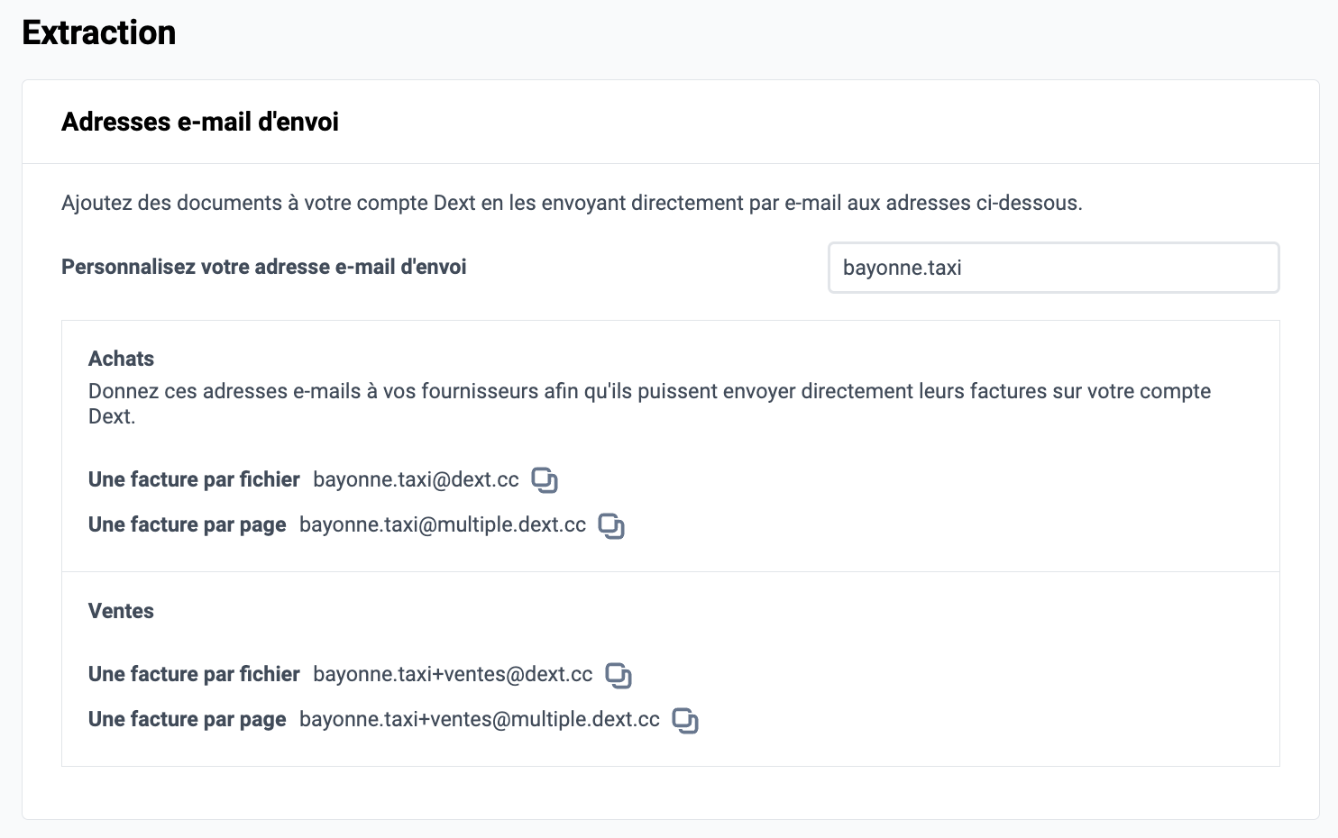
Task: Copy the bayonne.taxi@multiple.dext.cc address
Action: point(611,525)
